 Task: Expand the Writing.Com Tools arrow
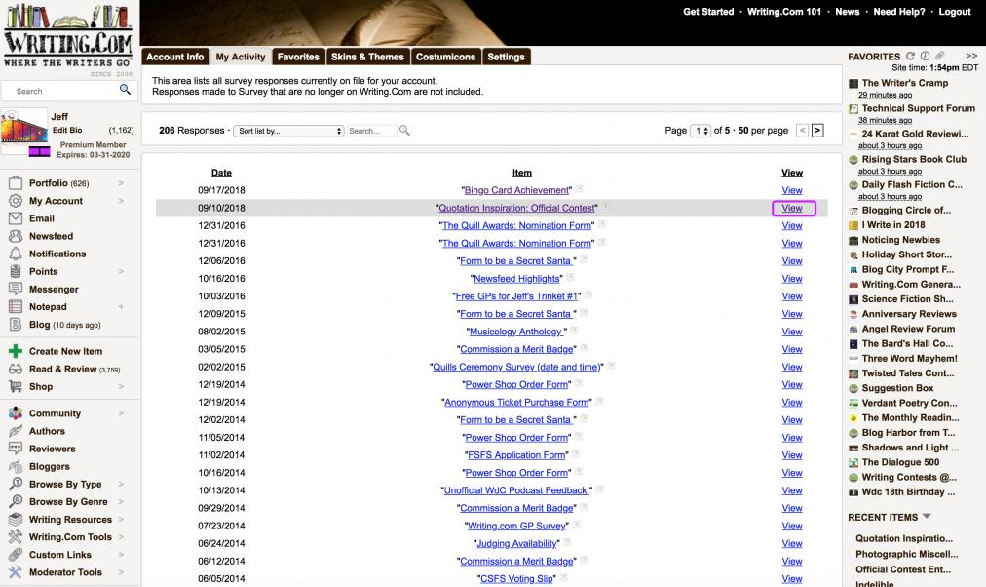(x=121, y=536)
